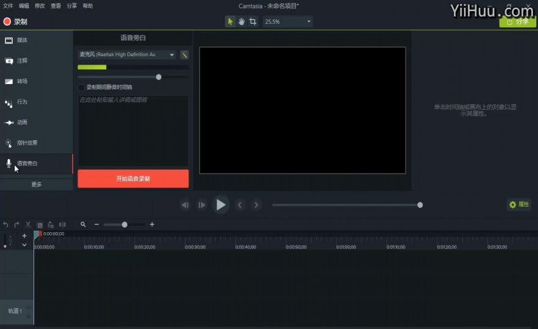Open the 分享 menu in menu bar

[x=72, y=6]
